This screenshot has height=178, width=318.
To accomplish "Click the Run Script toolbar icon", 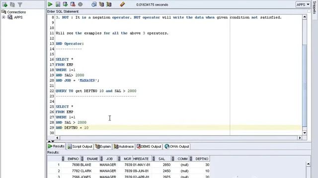I will click(x=58, y=4).
